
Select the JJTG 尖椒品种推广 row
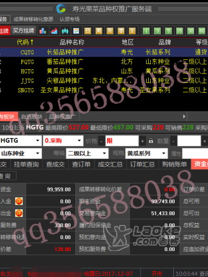104,81
